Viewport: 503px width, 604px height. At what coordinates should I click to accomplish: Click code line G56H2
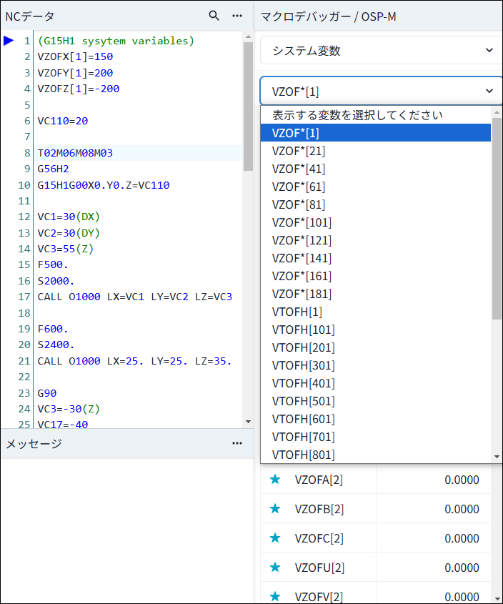[x=53, y=169]
